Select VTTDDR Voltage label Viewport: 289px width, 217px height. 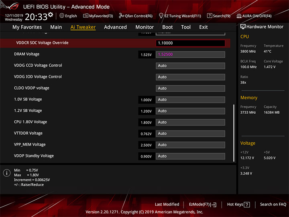point(28,133)
